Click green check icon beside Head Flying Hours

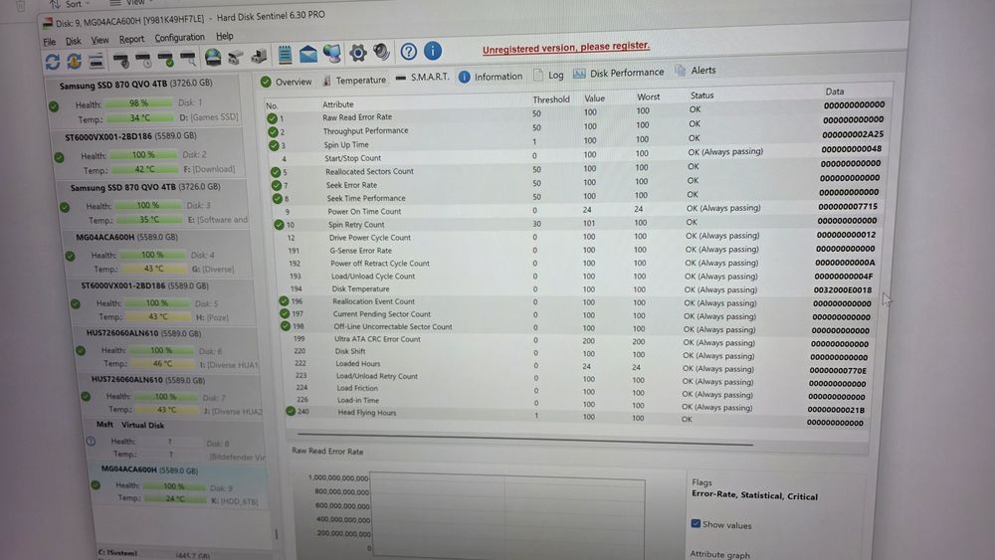290,411
